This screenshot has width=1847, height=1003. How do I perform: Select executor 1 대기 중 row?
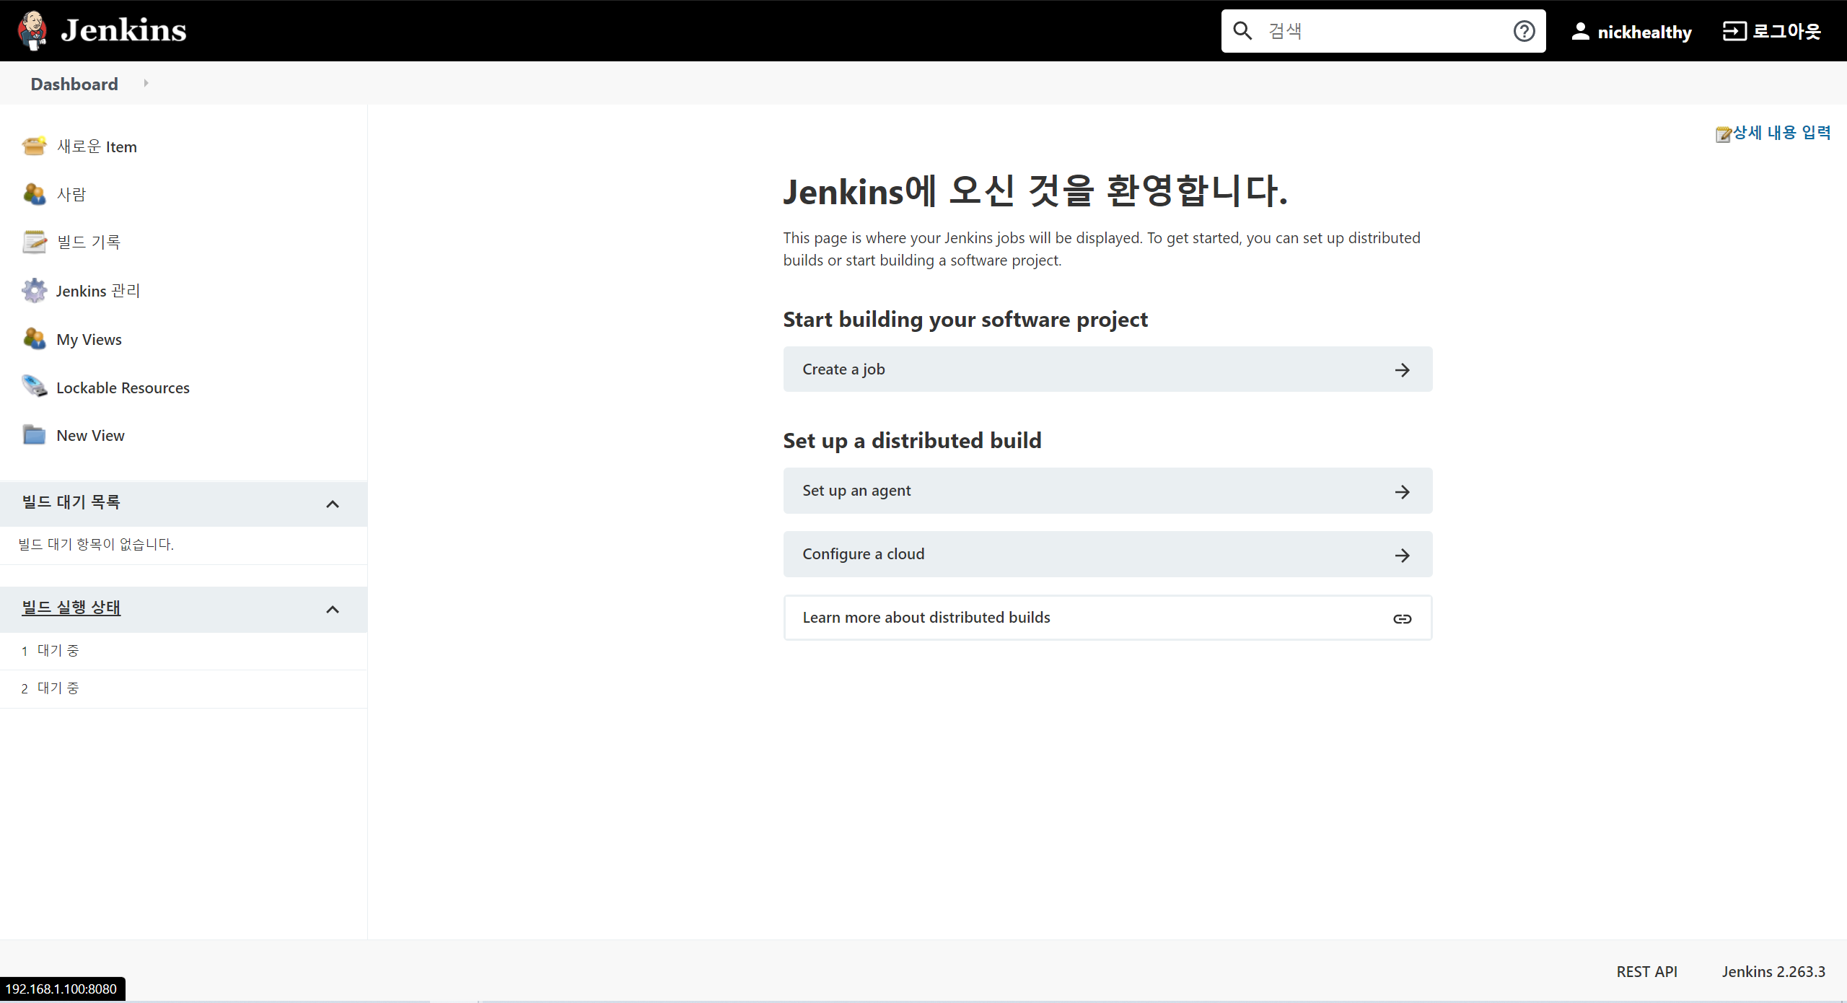point(183,651)
